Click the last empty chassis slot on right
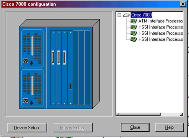Image resolution: width=189 pixels, height=138 pixels. [x=87, y=68]
